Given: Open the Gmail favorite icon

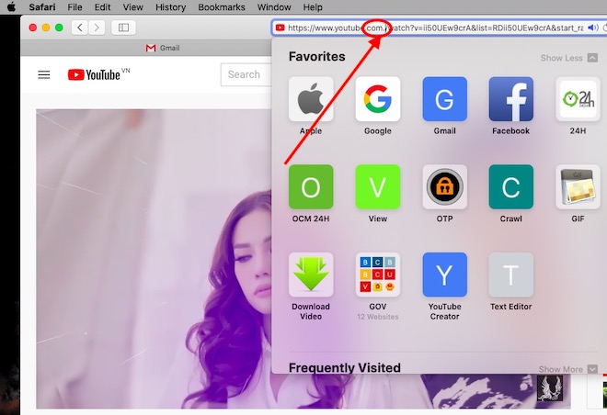Looking at the screenshot, I should click(444, 99).
